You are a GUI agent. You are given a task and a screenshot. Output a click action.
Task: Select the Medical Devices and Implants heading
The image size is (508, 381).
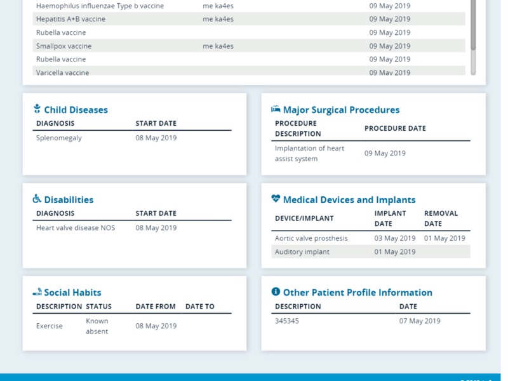coord(349,200)
